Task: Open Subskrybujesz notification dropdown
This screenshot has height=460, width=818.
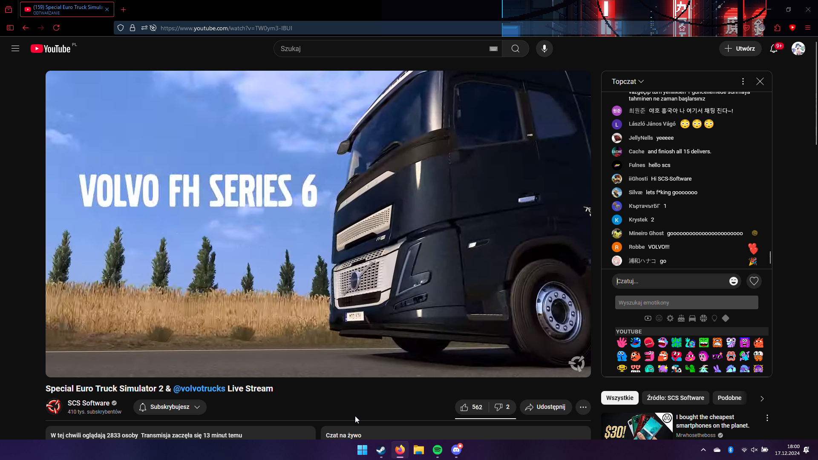Action: (170, 407)
